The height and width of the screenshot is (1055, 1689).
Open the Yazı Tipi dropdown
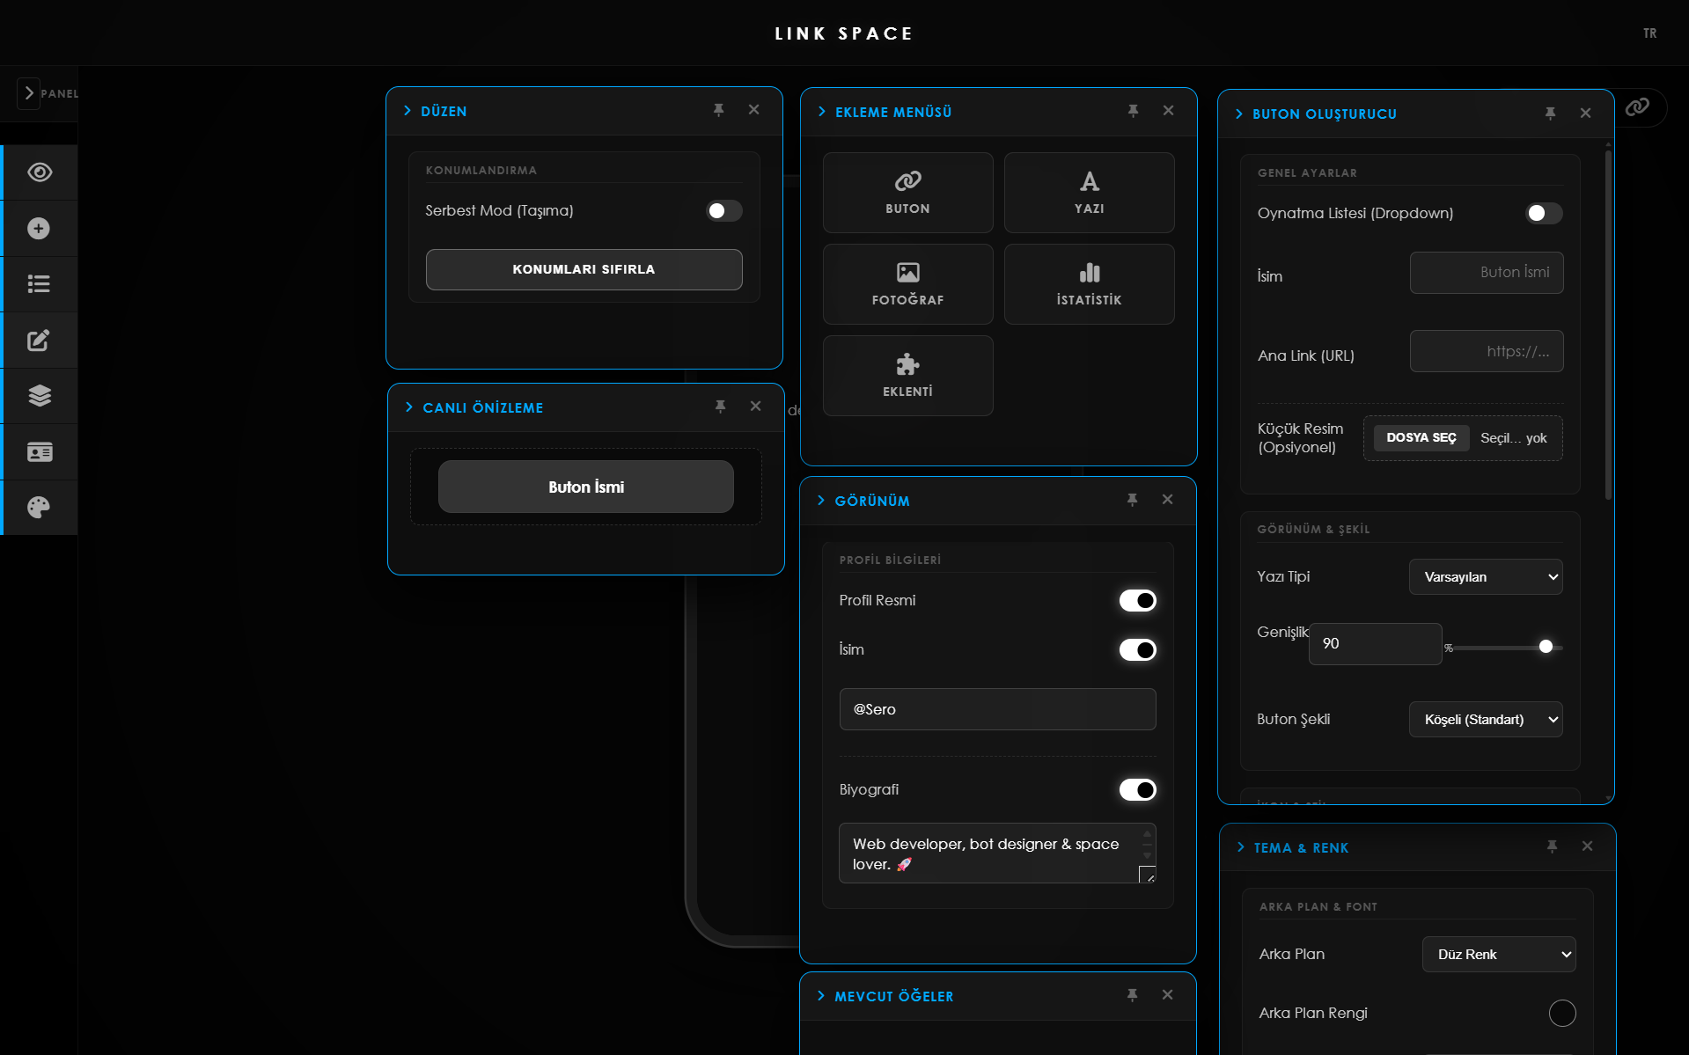click(x=1486, y=577)
